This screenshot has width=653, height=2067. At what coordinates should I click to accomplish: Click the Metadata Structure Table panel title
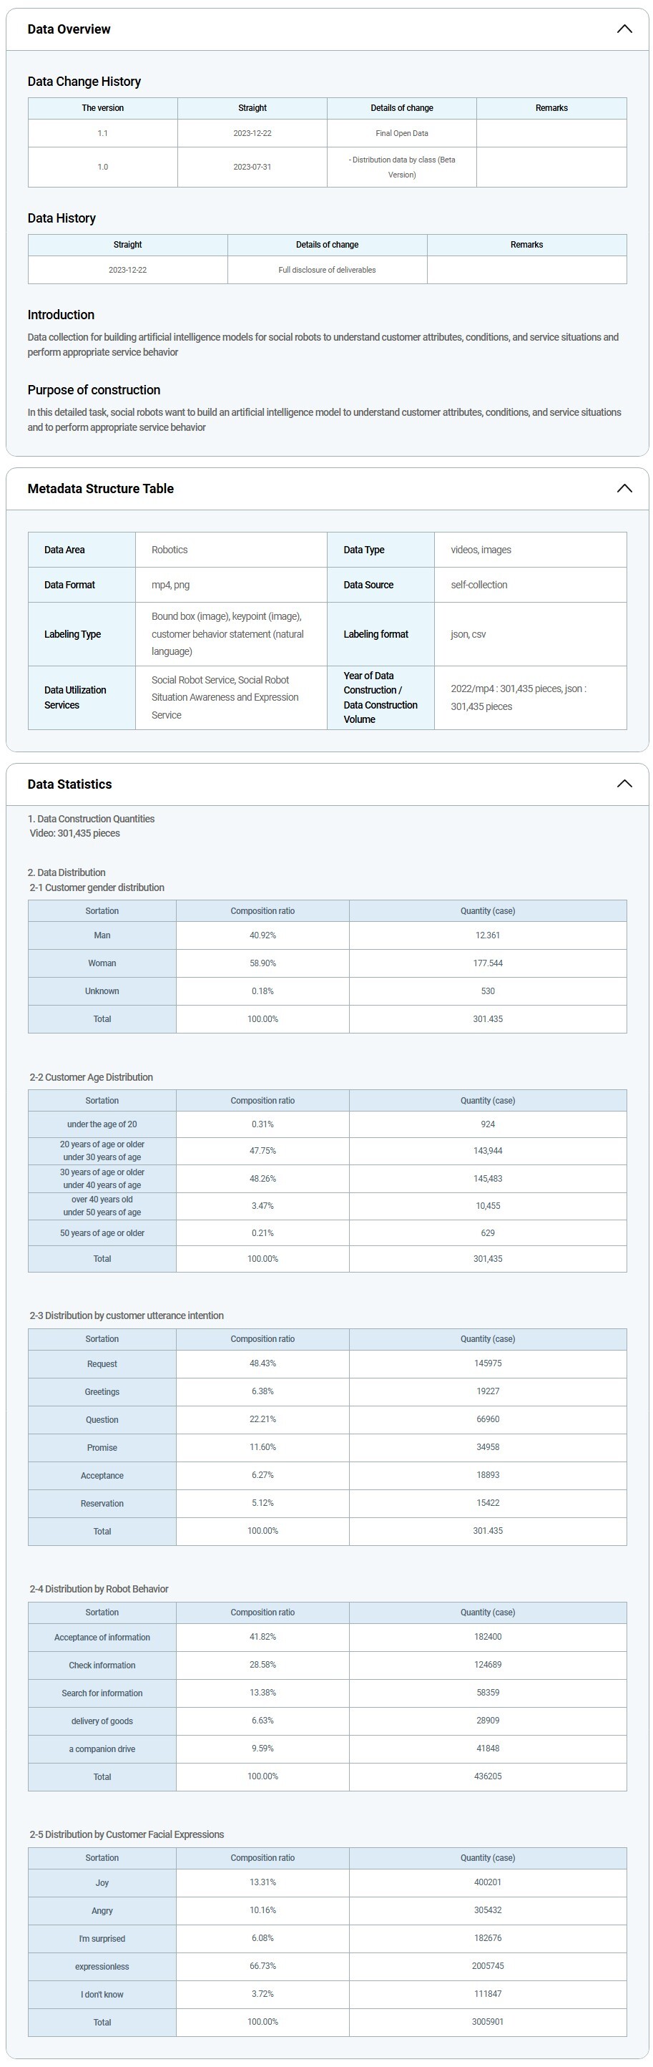[x=100, y=489]
